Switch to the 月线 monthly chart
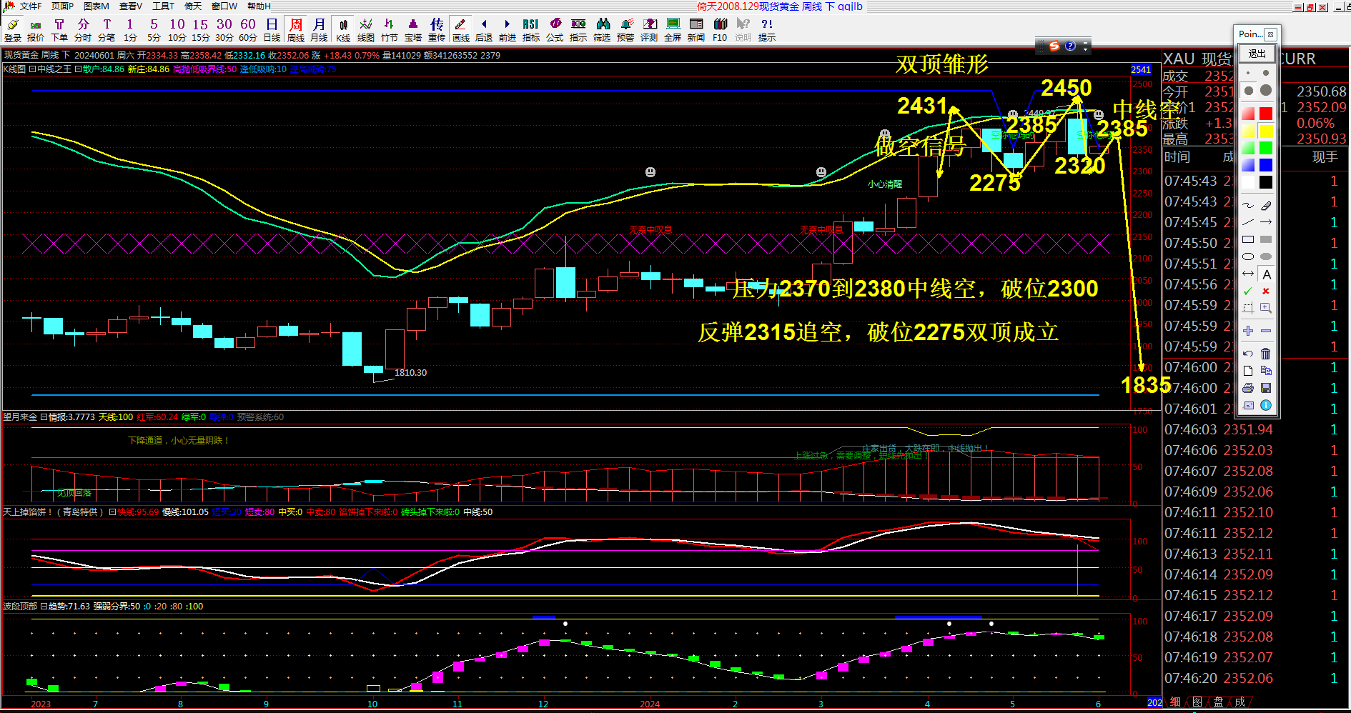1351x713 pixels. coord(319,30)
